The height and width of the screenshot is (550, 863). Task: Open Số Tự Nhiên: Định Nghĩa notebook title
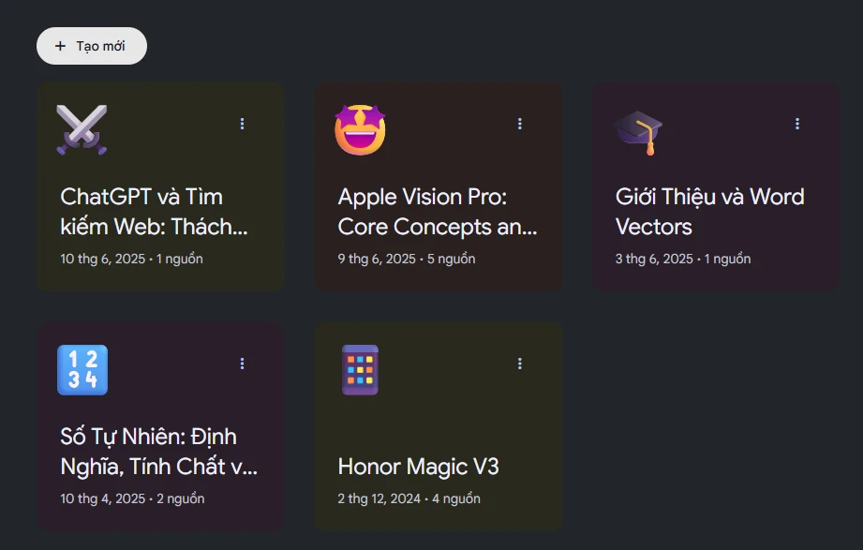(159, 452)
